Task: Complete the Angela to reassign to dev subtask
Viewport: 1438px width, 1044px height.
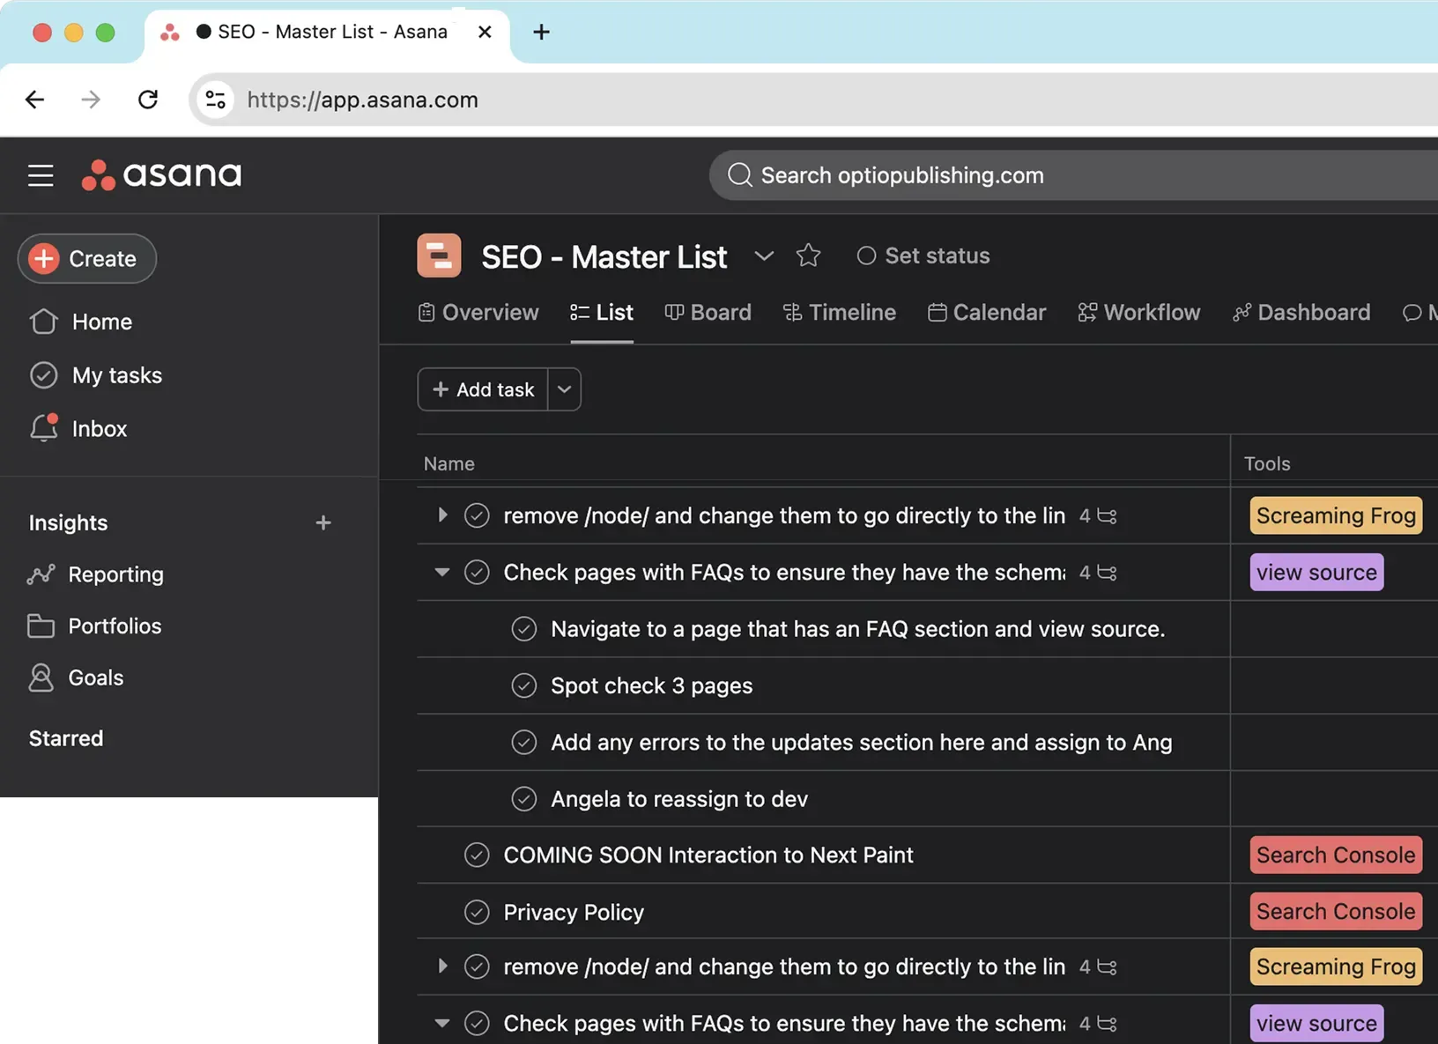Action: 524,799
